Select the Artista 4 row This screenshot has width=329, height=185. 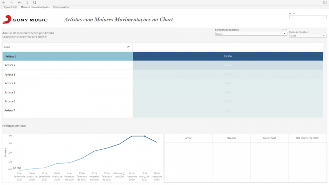(x=67, y=83)
